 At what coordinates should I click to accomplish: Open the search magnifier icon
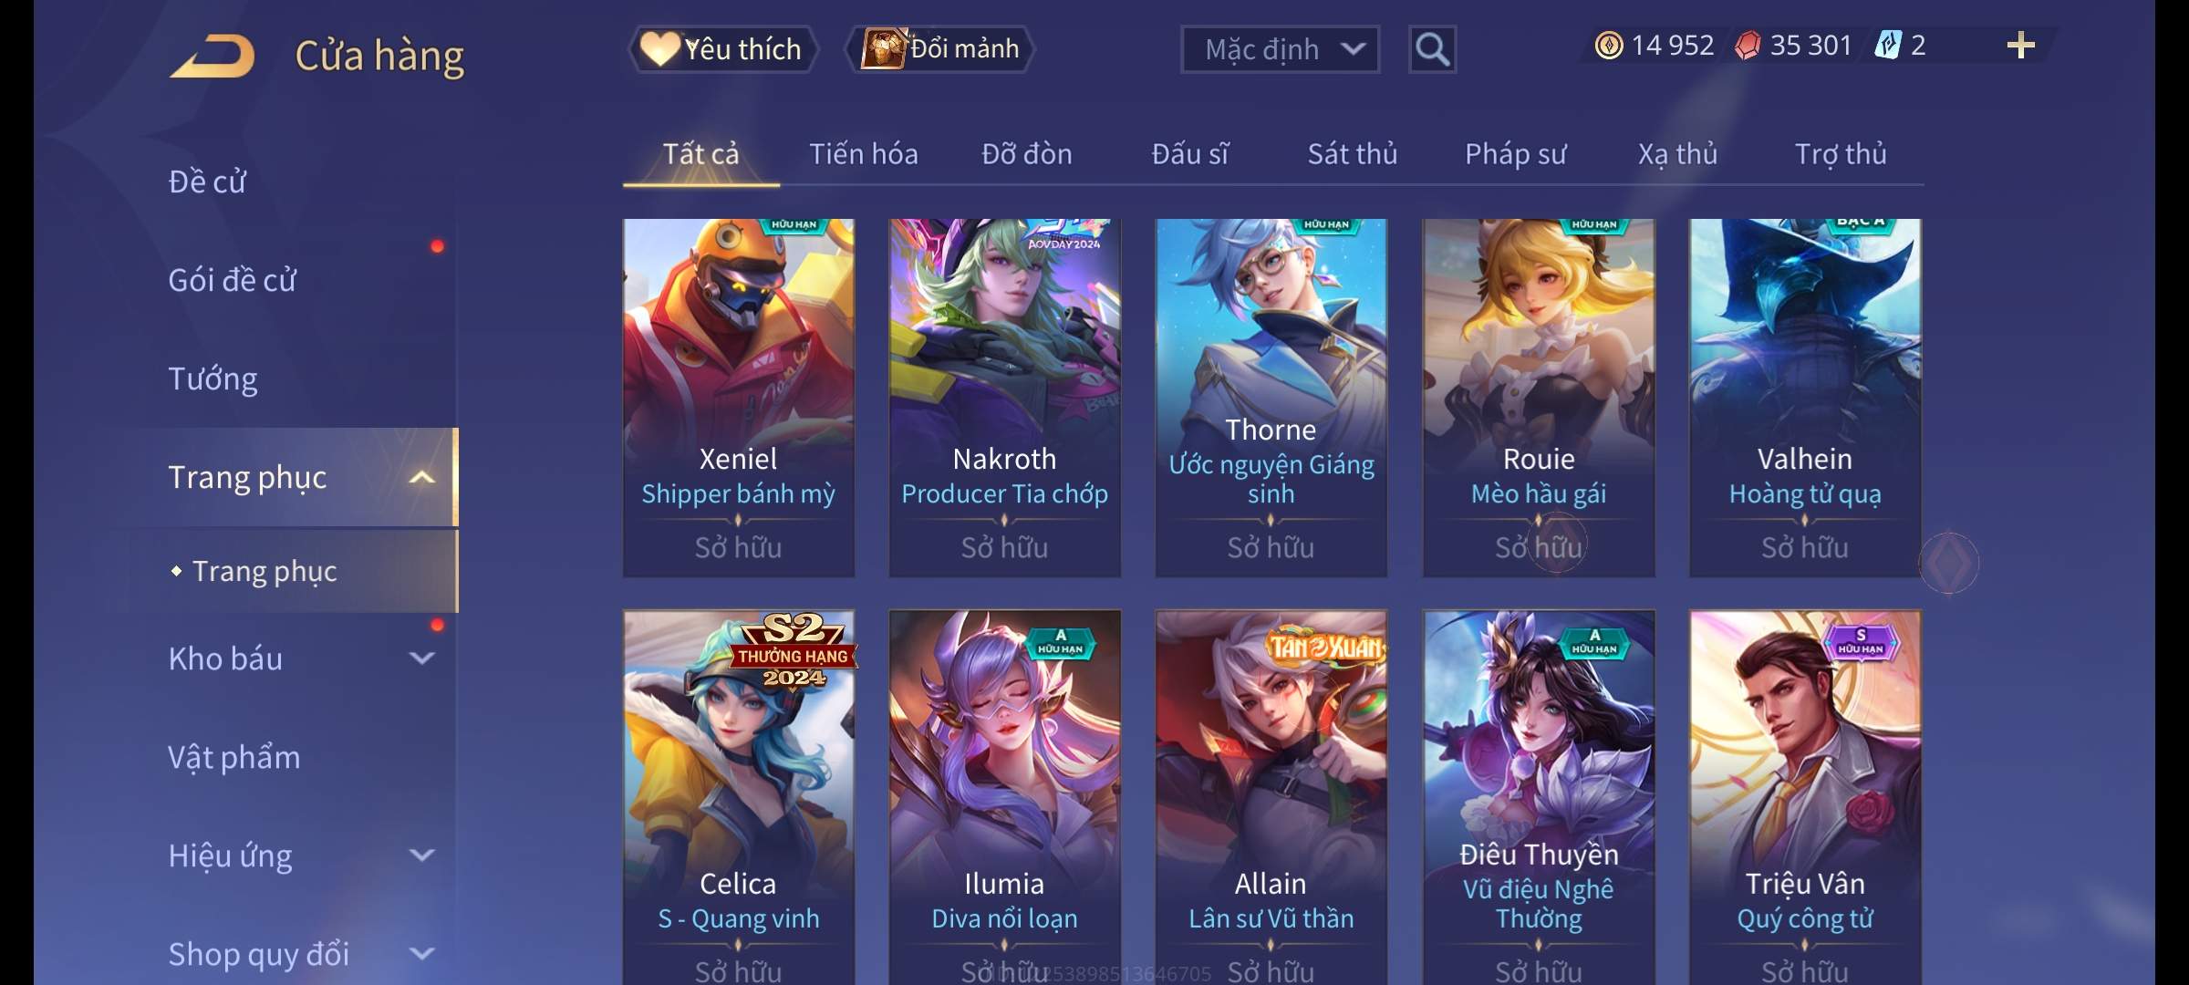[x=1432, y=49]
